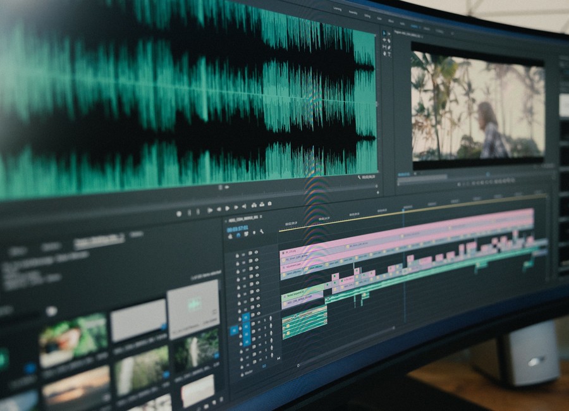Switch to Color workspace
This screenshot has height=411, width=569.
(379, 18)
